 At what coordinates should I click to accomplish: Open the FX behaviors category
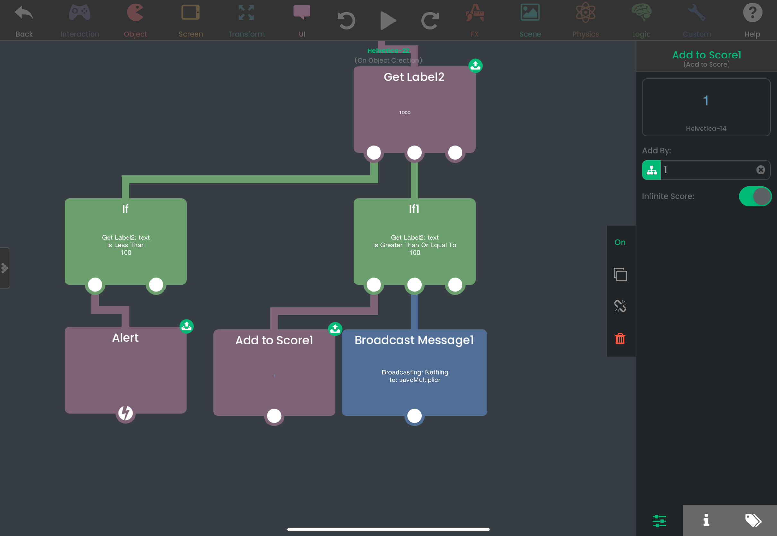pos(474,21)
